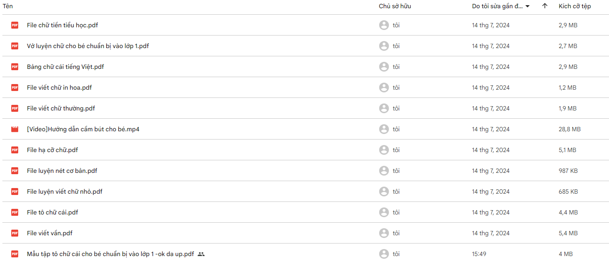Click PDF icon of File chữ tiền tiểu học
Image resolution: width=609 pixels, height=263 pixels.
tap(15, 25)
